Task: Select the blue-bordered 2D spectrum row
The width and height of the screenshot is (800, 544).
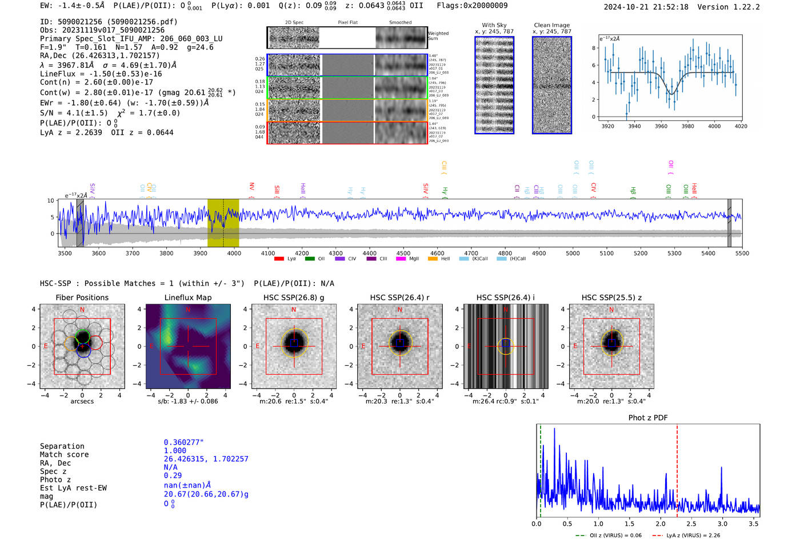Action: (347, 65)
